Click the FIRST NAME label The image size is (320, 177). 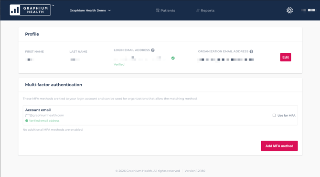tap(34, 51)
